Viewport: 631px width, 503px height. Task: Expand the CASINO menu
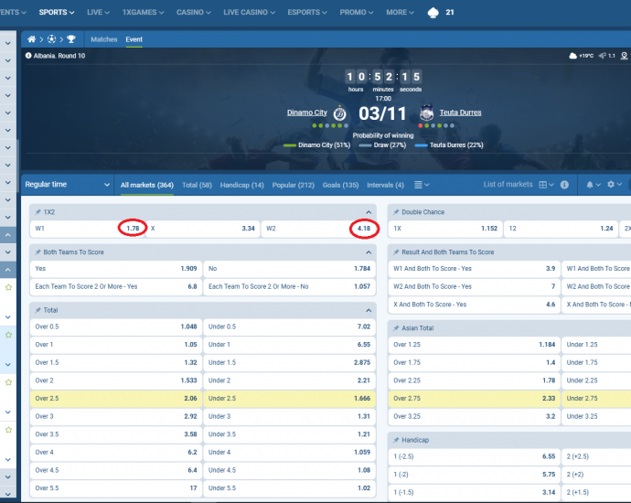click(x=194, y=13)
